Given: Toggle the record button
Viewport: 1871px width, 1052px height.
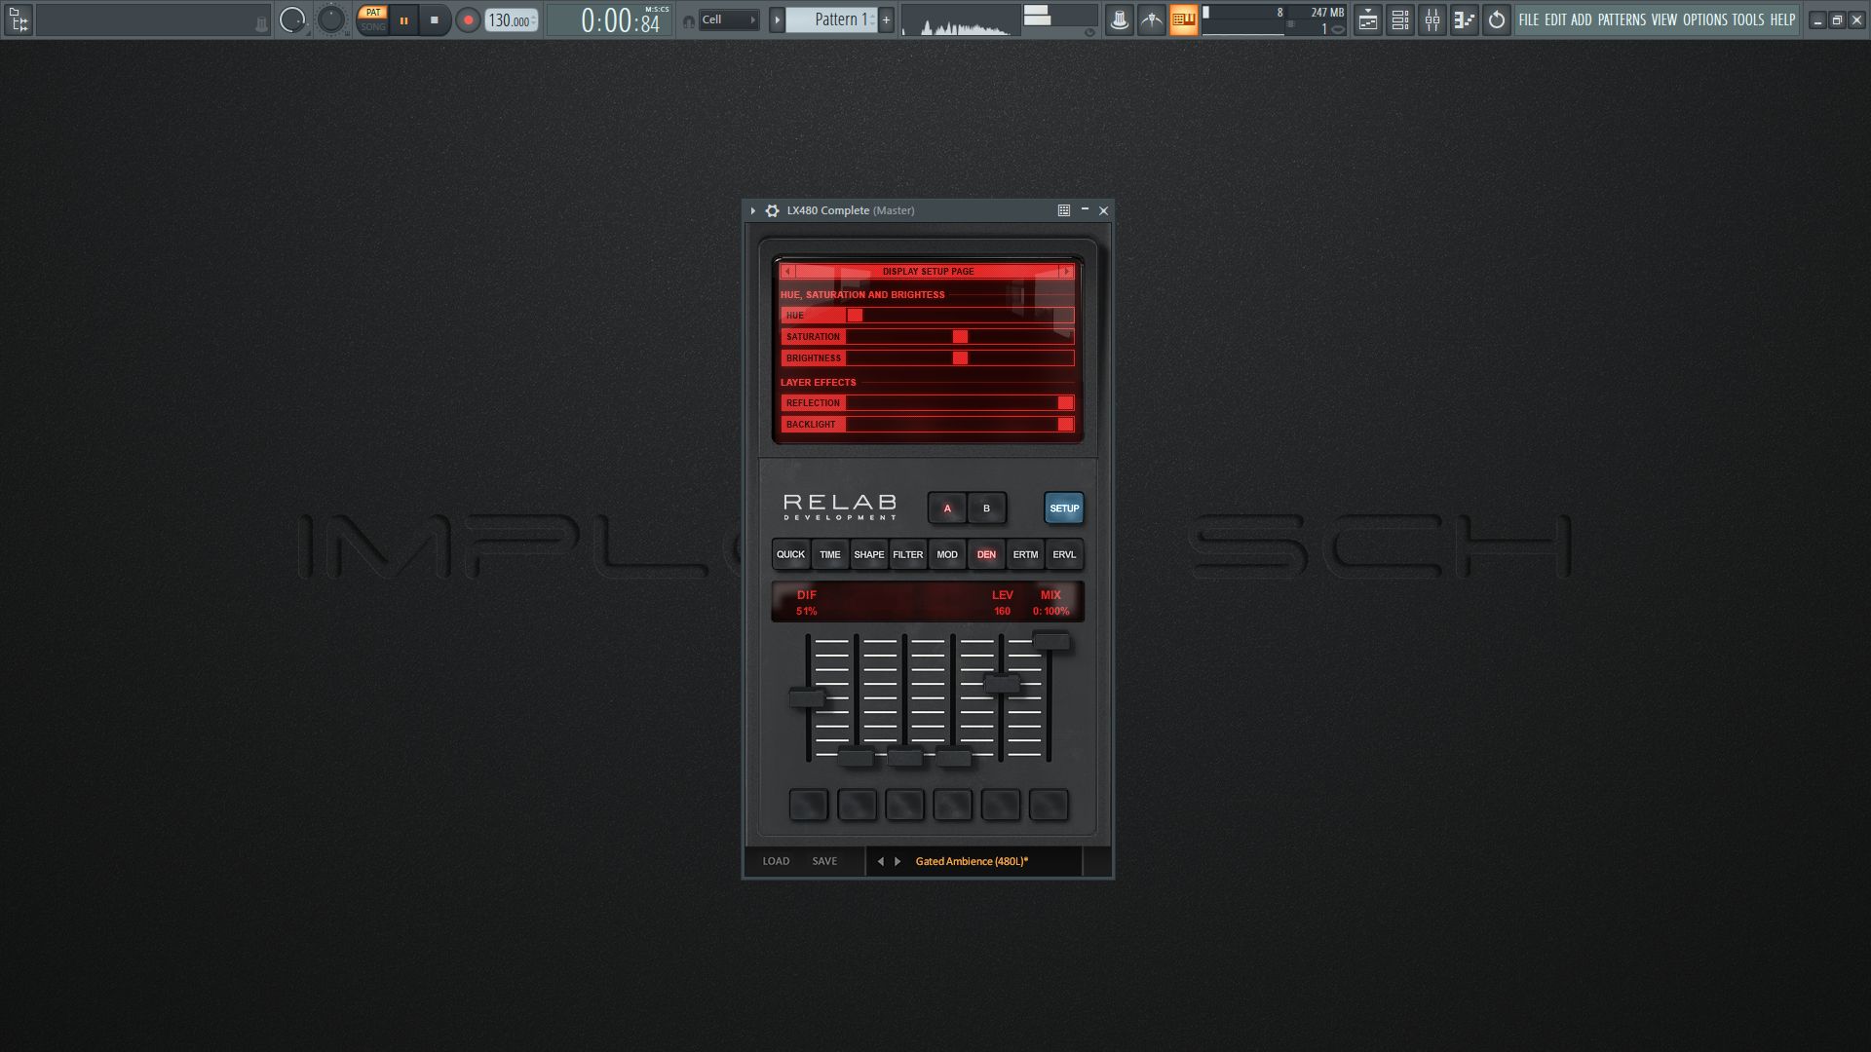Looking at the screenshot, I should click(x=468, y=19).
